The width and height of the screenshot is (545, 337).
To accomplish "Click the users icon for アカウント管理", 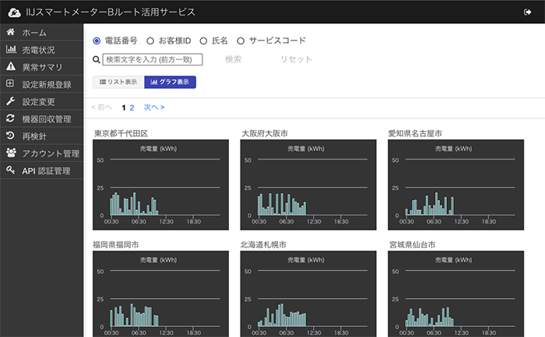I will [x=11, y=153].
